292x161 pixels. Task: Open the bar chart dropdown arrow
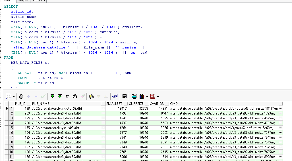[147, 97]
